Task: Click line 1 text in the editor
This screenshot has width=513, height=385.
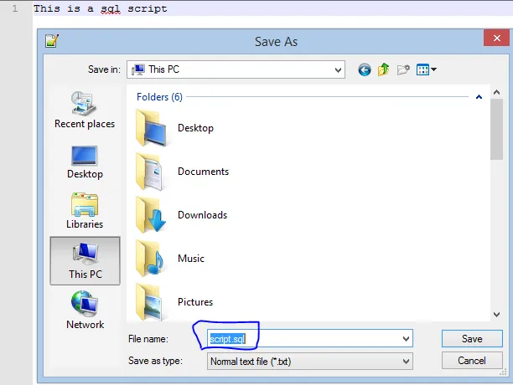Action: [x=100, y=8]
